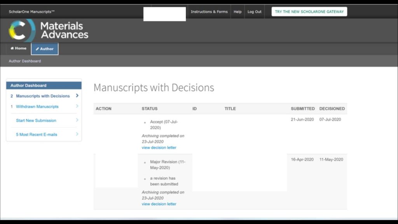Click the TITLE column header
The width and height of the screenshot is (398, 224).
[230, 109]
